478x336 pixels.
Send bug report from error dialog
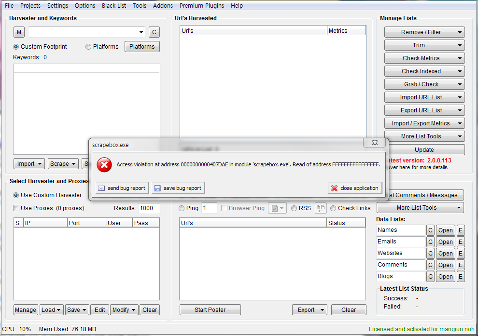click(x=122, y=188)
